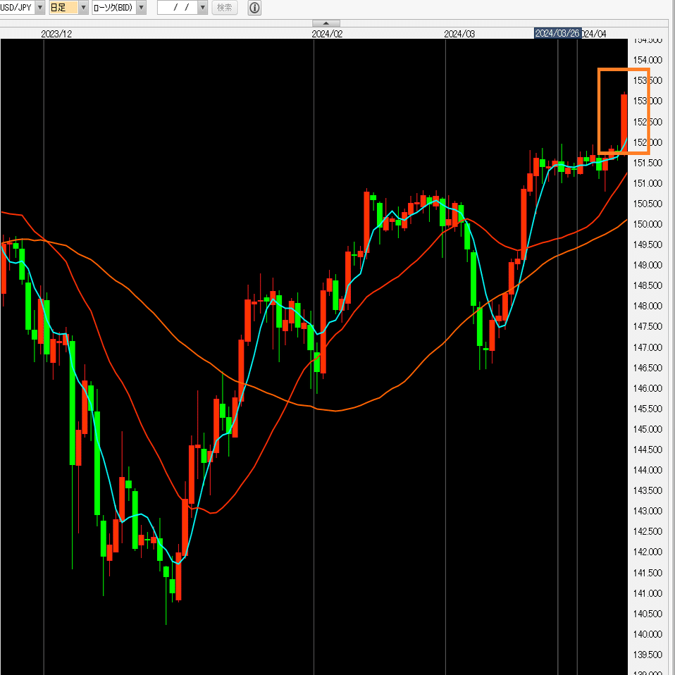
Task: Open the ローソク(BID) chart type dropdown
Action: [x=141, y=7]
